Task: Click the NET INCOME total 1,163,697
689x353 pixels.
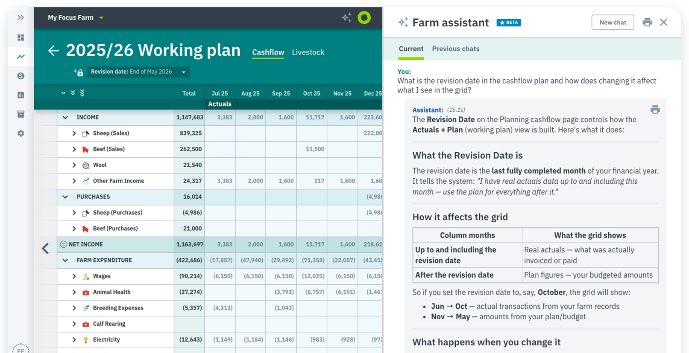Action: (x=190, y=244)
